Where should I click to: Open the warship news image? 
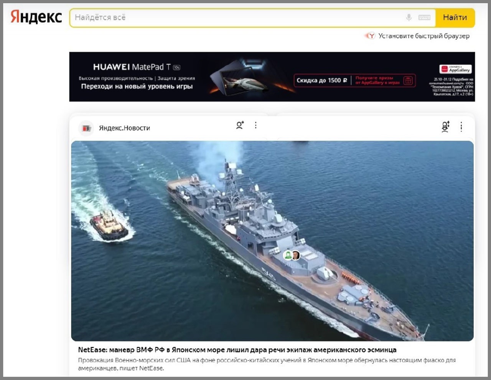pos(272,241)
